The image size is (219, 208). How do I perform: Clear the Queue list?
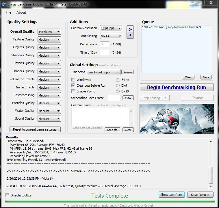click(188, 77)
